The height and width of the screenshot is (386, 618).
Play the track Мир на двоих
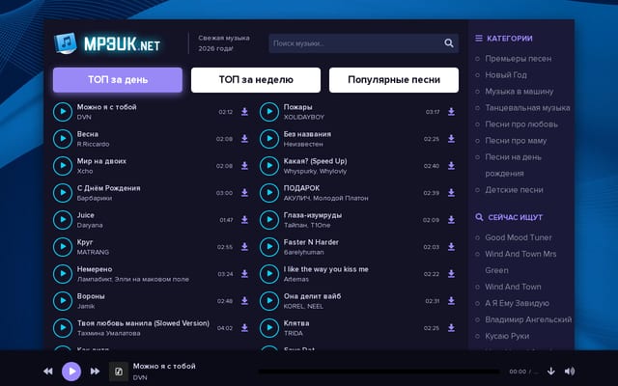pos(63,166)
